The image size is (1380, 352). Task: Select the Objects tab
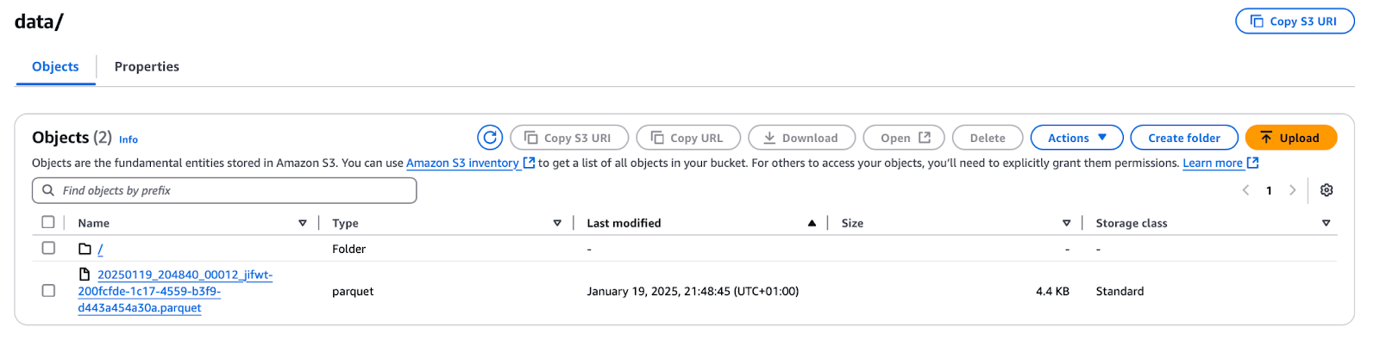55,66
